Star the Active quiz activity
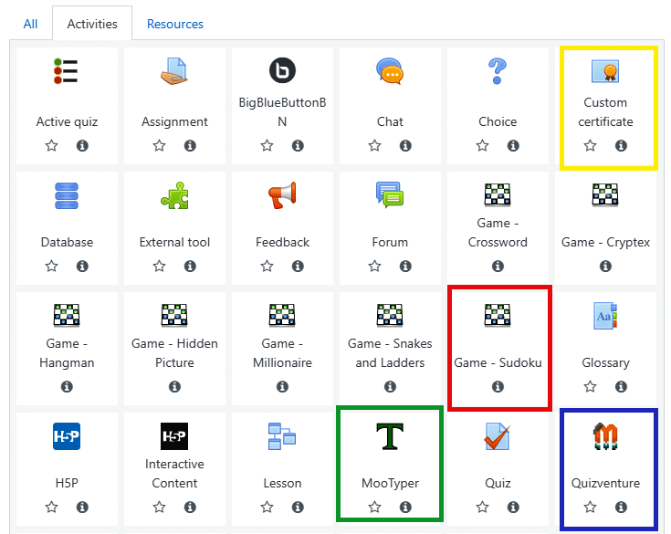 click(x=51, y=145)
